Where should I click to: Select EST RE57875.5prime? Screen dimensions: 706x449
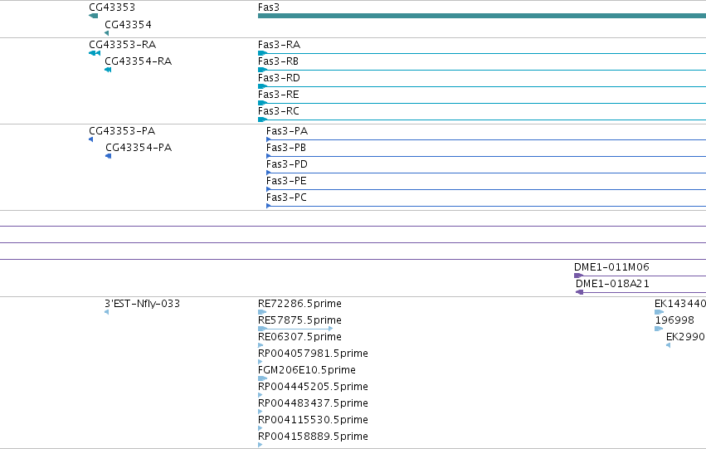(x=299, y=320)
